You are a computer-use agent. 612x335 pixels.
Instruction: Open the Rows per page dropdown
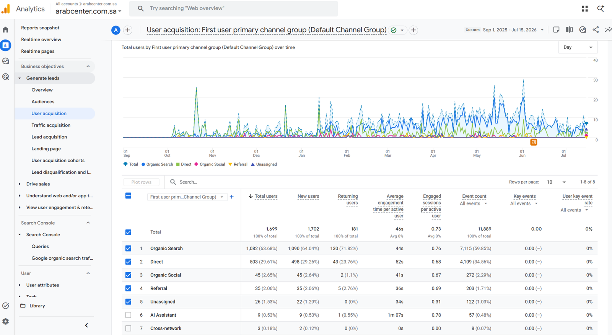coord(556,182)
